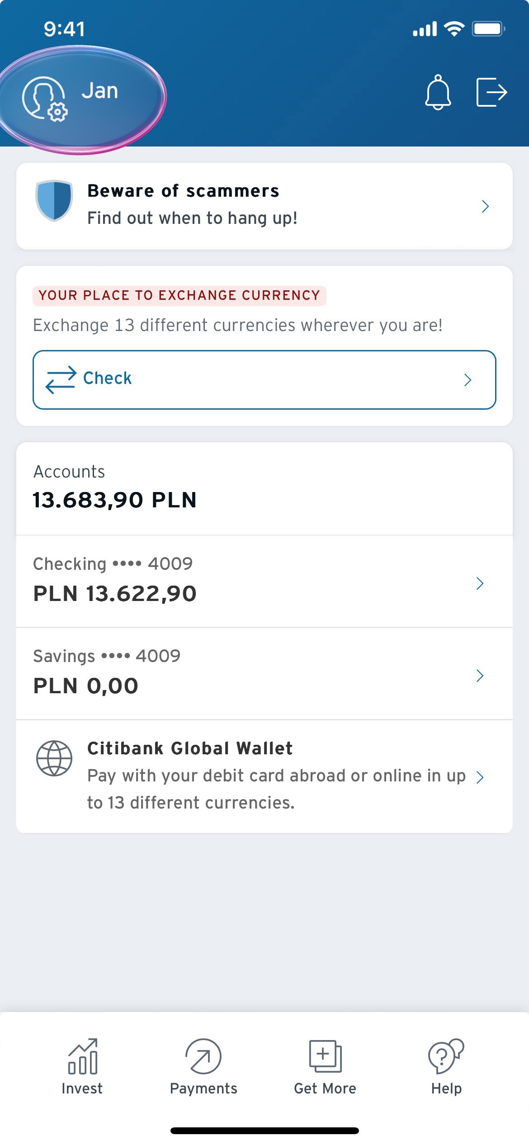Select the Invest tab label
This screenshot has width=529, height=1145.
coord(82,1088)
